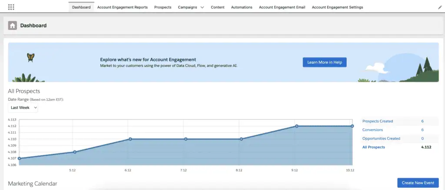The height and width of the screenshot is (190, 445).
Task: Click the chart data point at 8.12
Action: [241, 139]
